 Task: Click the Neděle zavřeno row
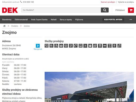click(x=12, y=84)
